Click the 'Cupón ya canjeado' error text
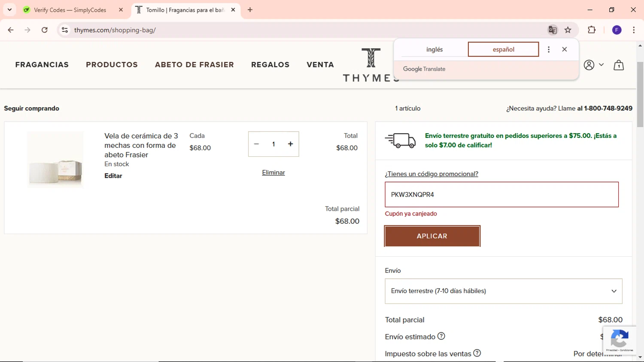The width and height of the screenshot is (644, 362). click(x=411, y=214)
